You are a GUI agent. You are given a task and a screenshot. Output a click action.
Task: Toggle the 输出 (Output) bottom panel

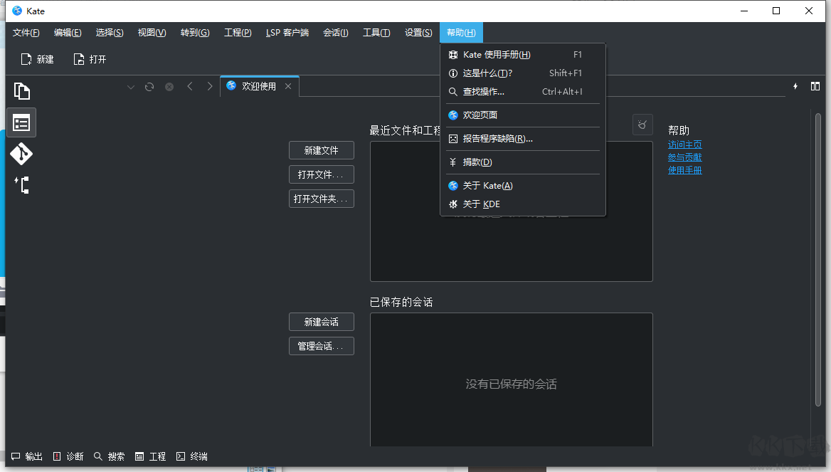(x=26, y=456)
